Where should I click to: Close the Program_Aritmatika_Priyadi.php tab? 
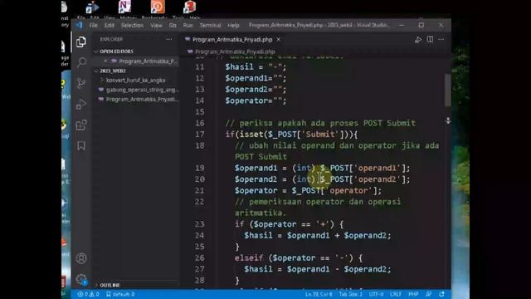[278, 40]
